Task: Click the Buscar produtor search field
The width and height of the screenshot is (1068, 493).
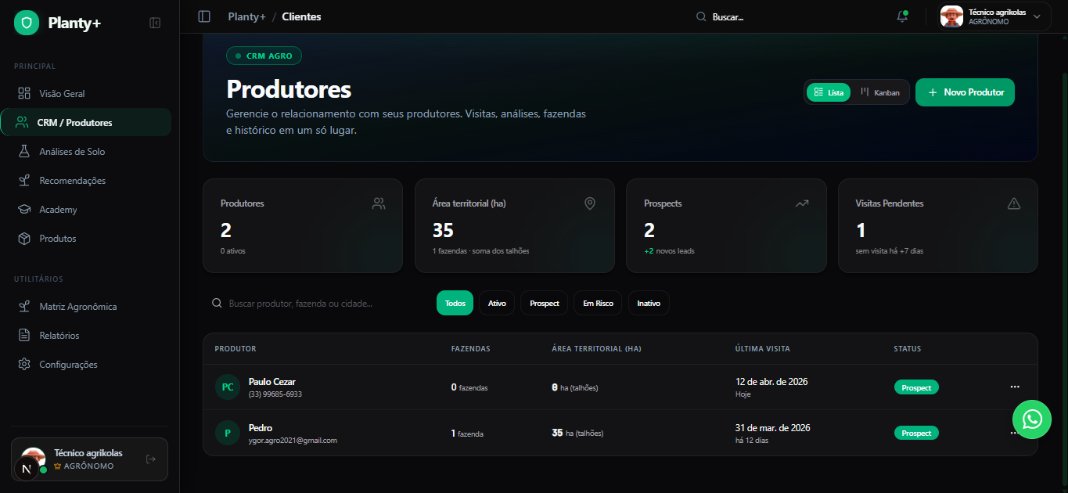Action: tap(313, 304)
